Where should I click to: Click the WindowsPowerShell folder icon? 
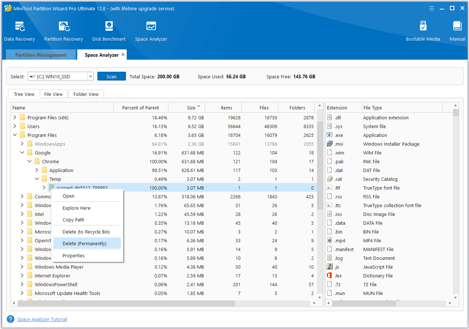[30, 284]
